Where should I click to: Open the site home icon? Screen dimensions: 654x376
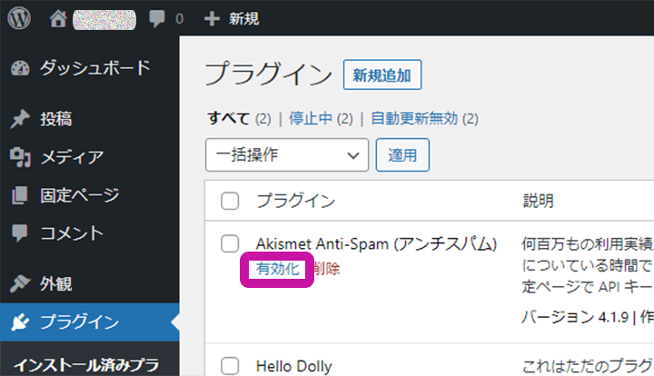(x=59, y=17)
